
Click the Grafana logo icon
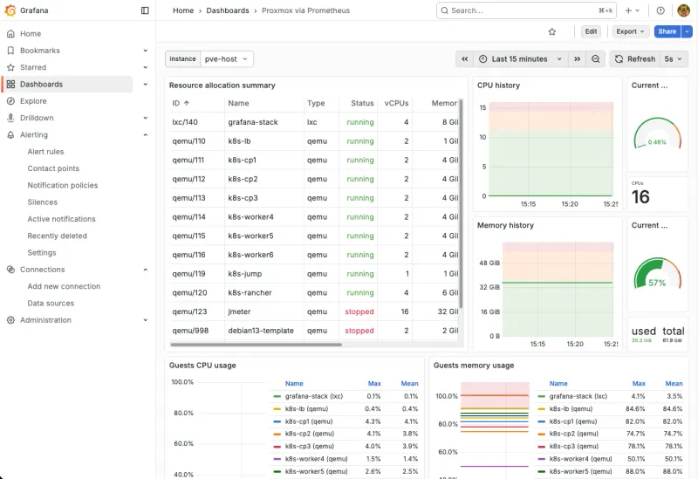click(10, 10)
